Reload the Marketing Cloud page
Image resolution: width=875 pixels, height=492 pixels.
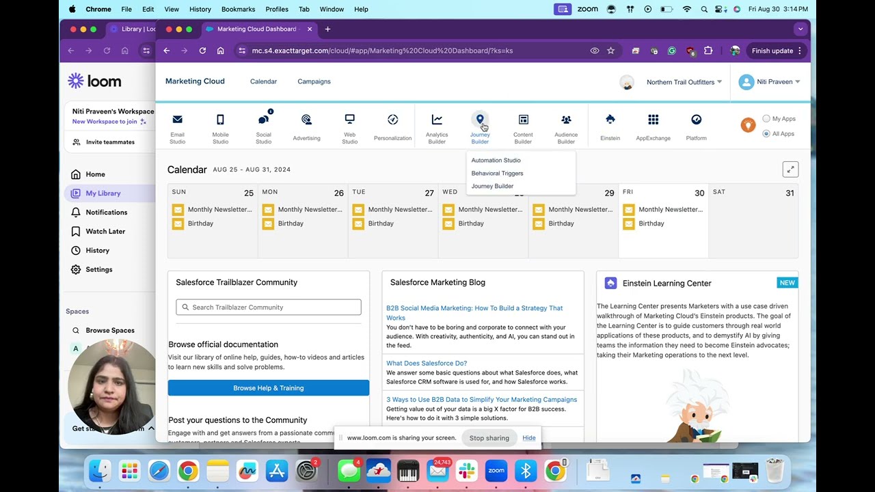[x=202, y=51]
